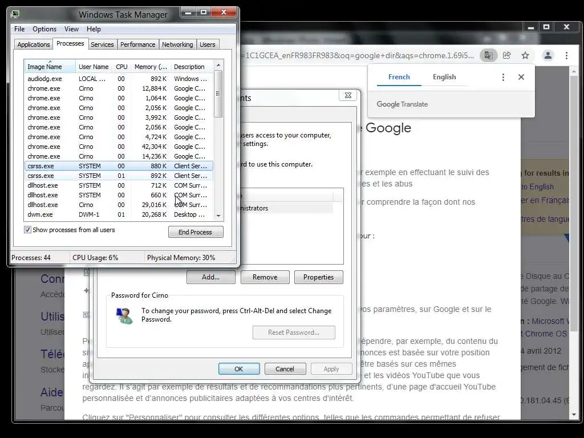The width and height of the screenshot is (584, 438).
Task: Switch to the Performance tab
Action: (137, 44)
